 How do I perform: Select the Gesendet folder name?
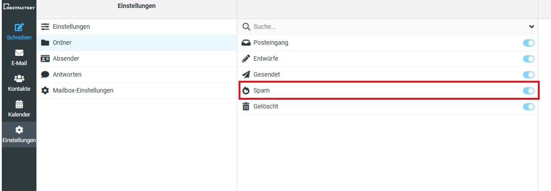(x=267, y=74)
